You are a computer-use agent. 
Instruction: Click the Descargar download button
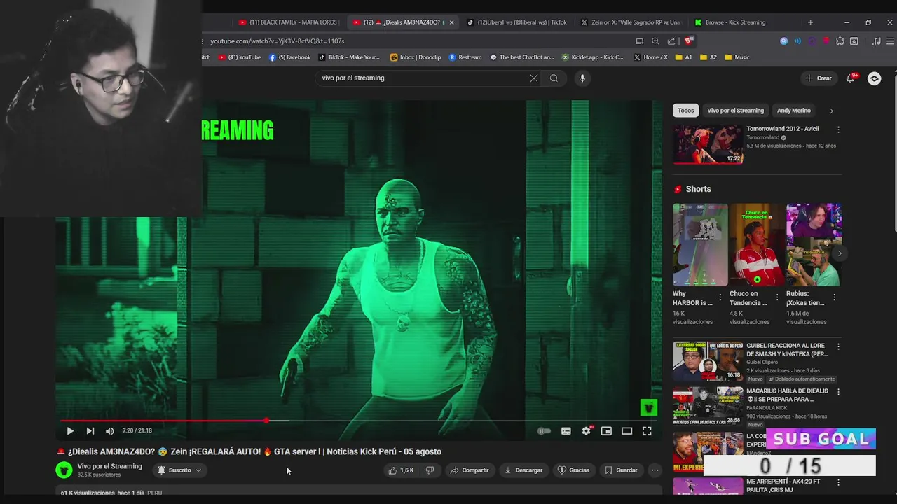[x=523, y=470]
